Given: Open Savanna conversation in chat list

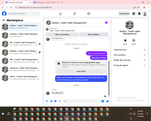Looking at the screenshot, I should pyautogui.click(x=21, y=35).
